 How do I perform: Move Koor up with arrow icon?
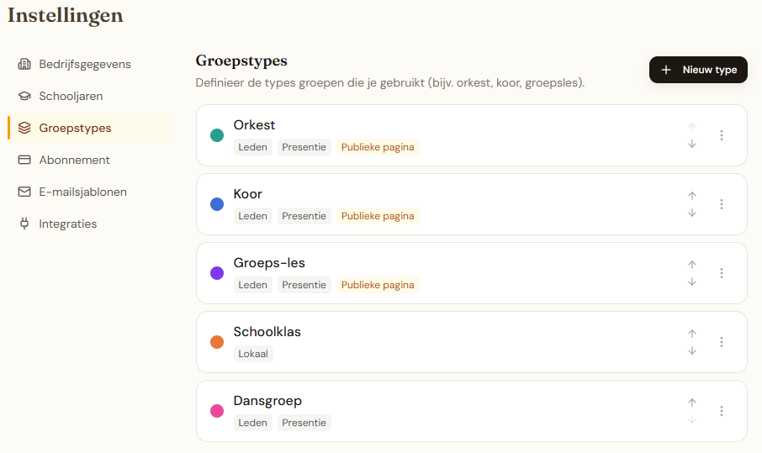692,196
